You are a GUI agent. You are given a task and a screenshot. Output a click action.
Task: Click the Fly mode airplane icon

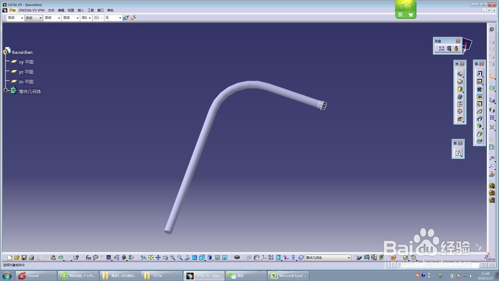[144, 258]
